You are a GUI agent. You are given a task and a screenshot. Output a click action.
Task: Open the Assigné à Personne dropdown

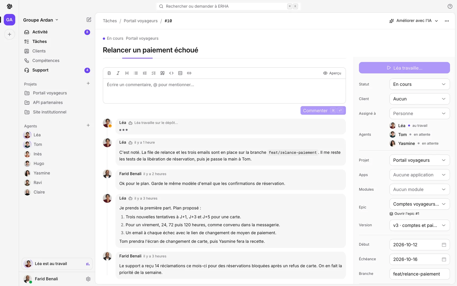click(x=419, y=113)
